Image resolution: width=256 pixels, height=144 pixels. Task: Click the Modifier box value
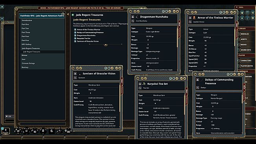[x=6, y=130]
